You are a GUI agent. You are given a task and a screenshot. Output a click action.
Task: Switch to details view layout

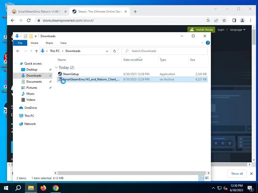click(201, 178)
